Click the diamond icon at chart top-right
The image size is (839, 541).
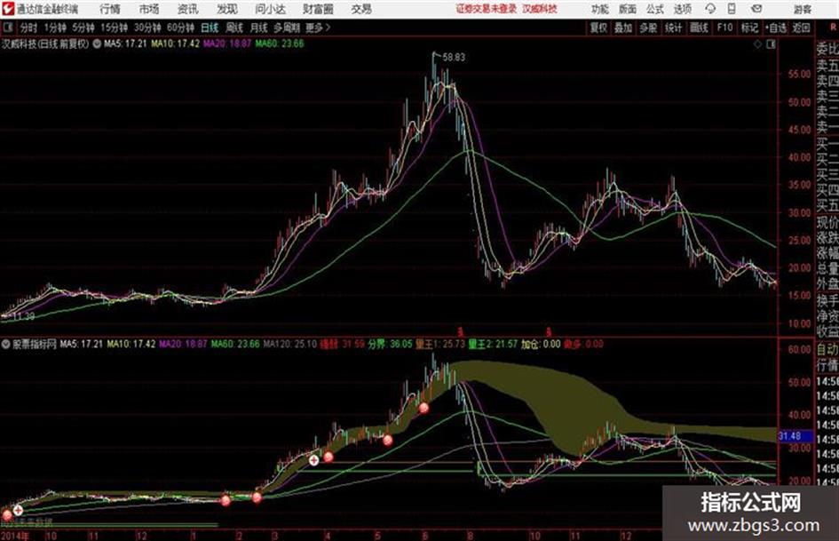[x=757, y=44]
